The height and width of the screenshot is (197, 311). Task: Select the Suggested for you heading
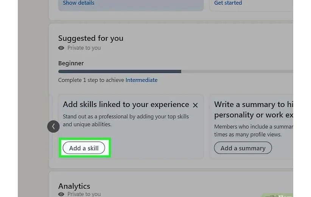click(x=91, y=38)
